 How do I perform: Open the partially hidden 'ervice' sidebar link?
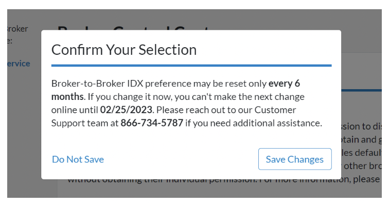[19, 64]
